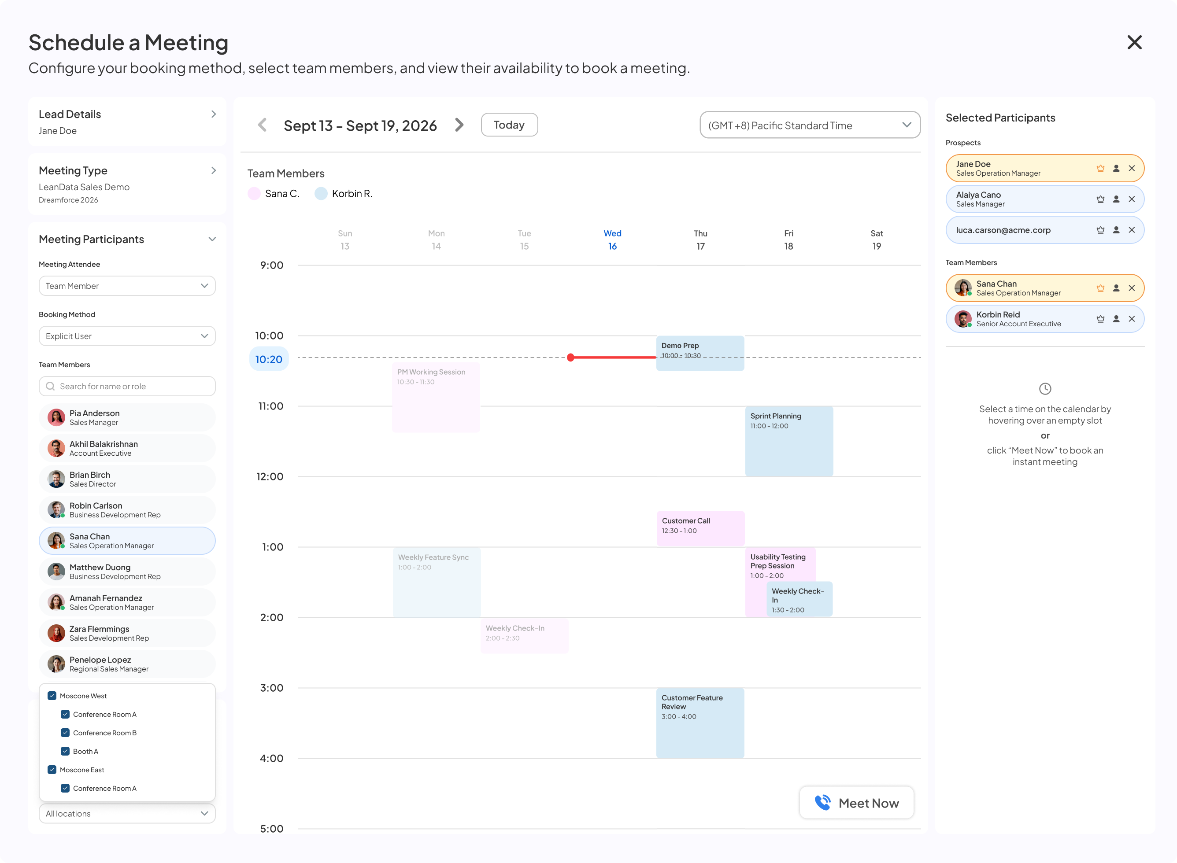
Task: Click the Search for name or role field
Action: pos(127,386)
